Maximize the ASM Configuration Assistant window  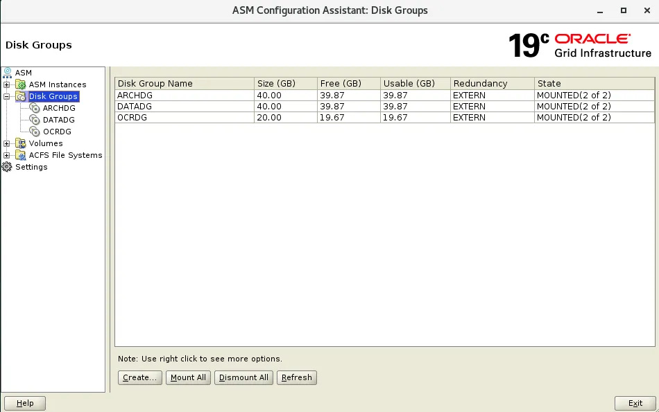point(624,10)
